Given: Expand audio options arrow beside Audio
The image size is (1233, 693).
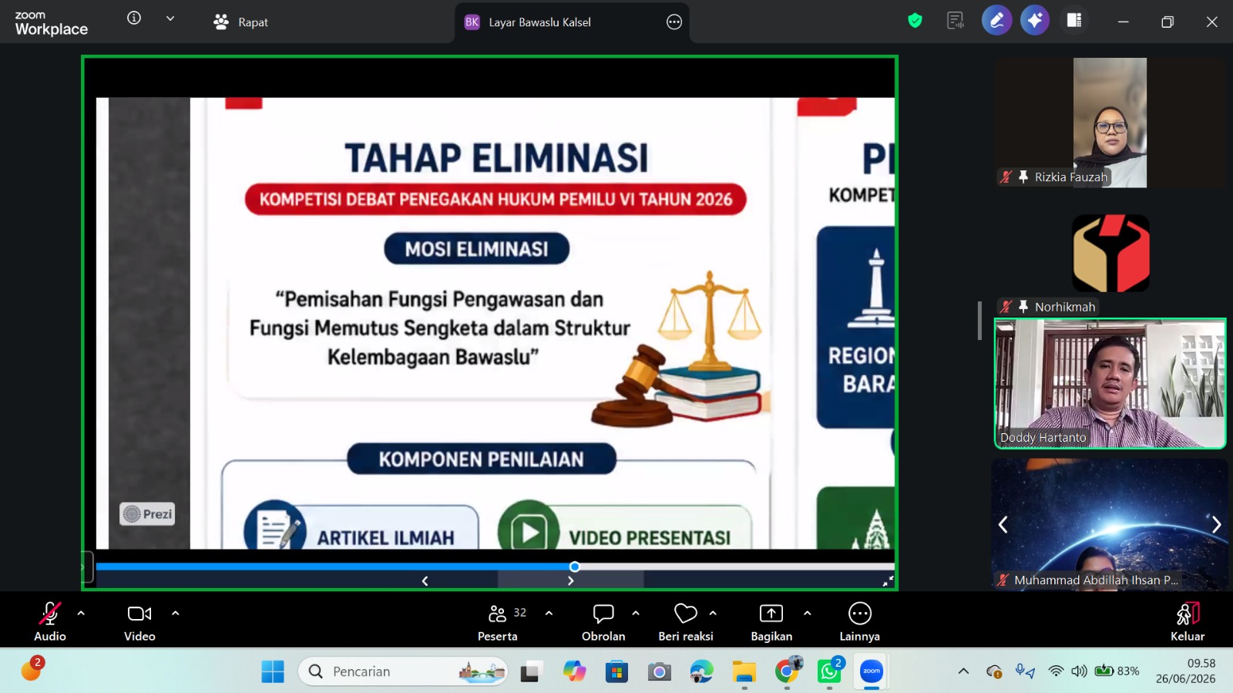Looking at the screenshot, I should [81, 614].
